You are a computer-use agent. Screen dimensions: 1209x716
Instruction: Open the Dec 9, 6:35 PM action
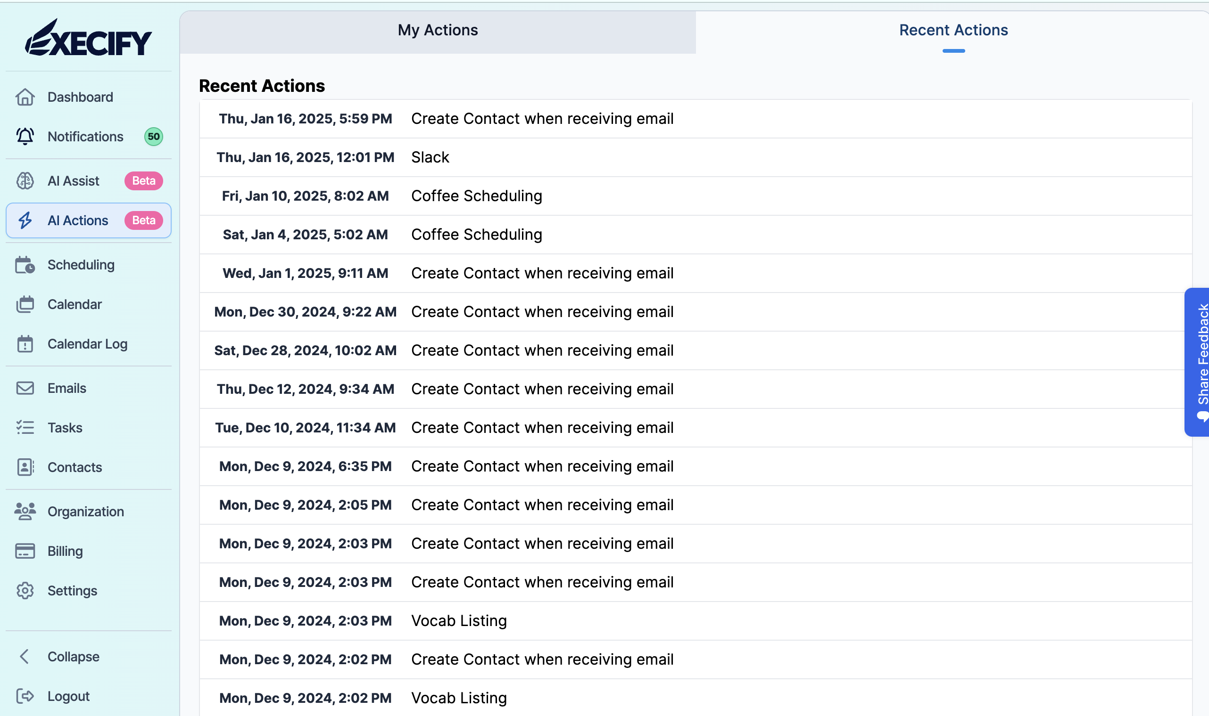pyautogui.click(x=696, y=466)
